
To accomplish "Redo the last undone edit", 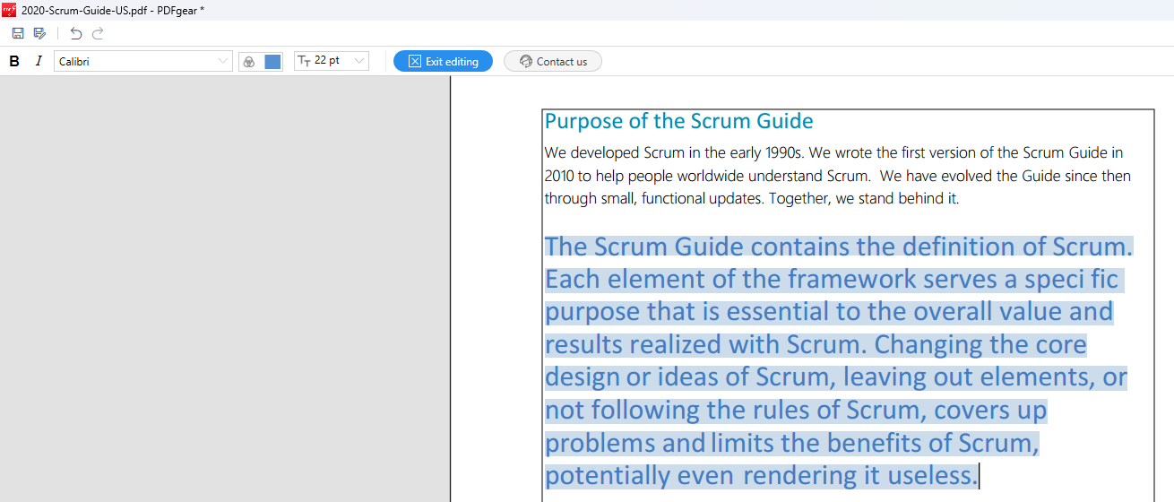I will (98, 33).
